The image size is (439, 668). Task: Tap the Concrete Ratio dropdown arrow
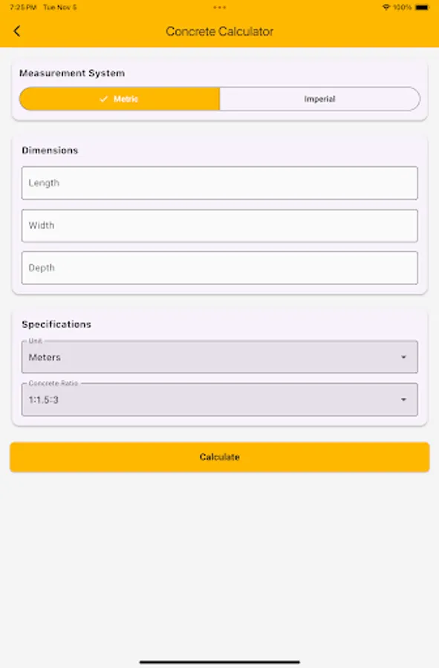click(405, 399)
